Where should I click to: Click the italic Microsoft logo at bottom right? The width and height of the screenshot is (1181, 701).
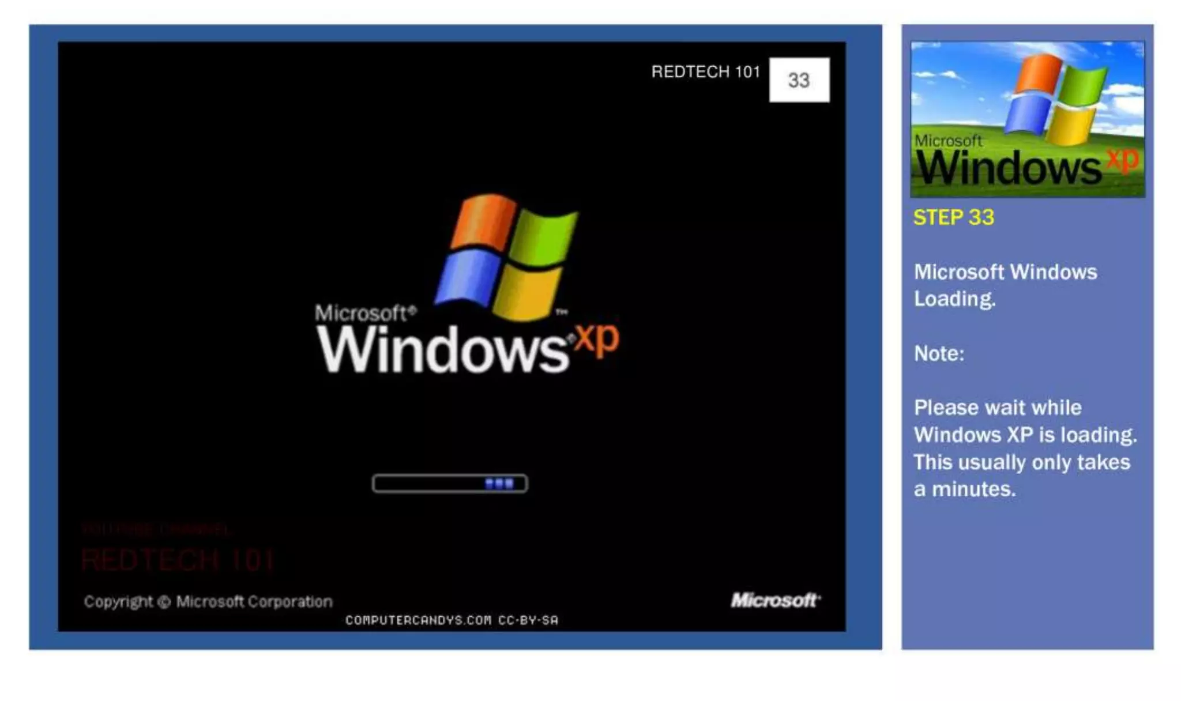pyautogui.click(x=776, y=600)
